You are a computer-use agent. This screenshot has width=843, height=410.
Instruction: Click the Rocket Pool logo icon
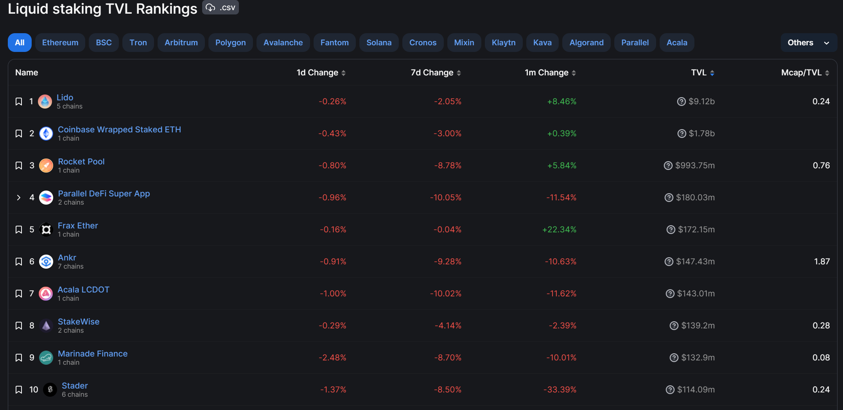coord(46,166)
